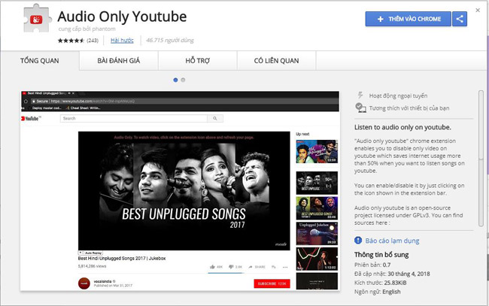The width and height of the screenshot is (489, 306).
Task: Add the extension via Thêm vào Chrome
Action: point(409,19)
